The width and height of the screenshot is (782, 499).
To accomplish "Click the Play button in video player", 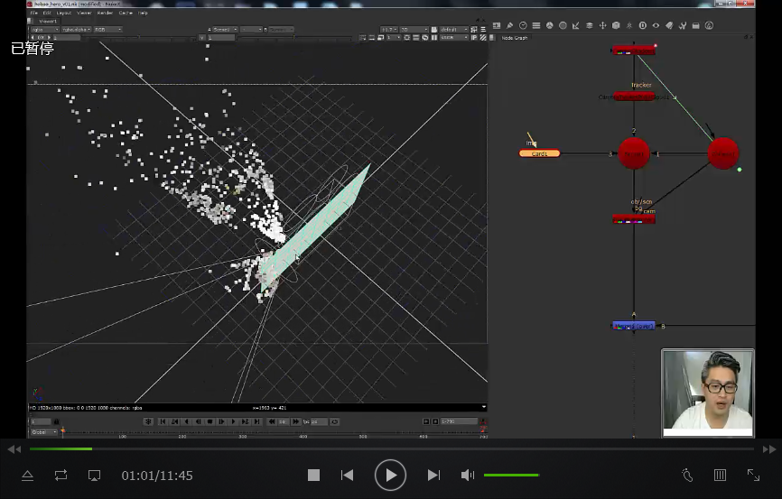I will [390, 475].
